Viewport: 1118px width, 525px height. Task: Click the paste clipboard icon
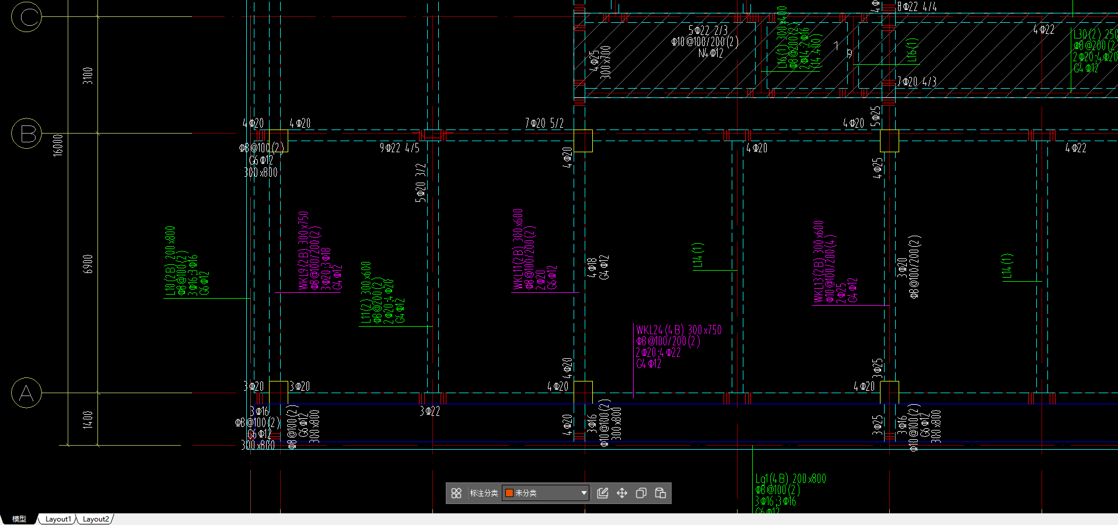(661, 493)
